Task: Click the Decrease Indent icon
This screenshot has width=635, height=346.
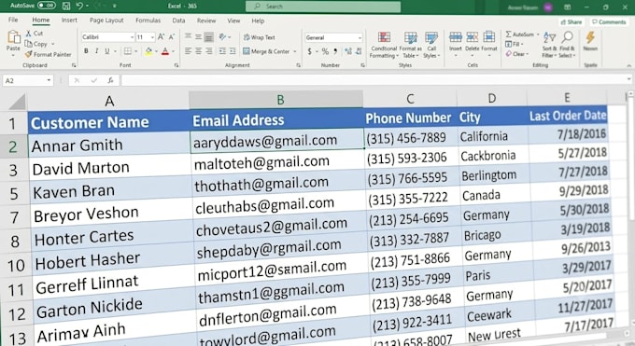Action: tap(222, 51)
